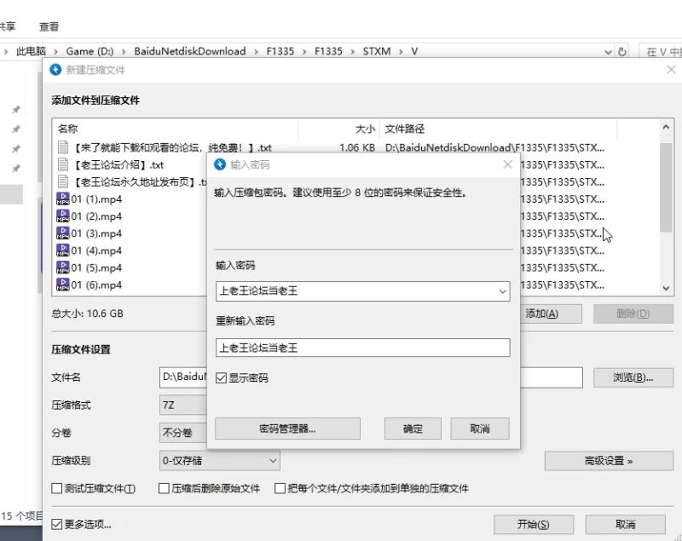Open the 压缩级别 dropdown
This screenshot has width=682, height=541.
pos(220,461)
